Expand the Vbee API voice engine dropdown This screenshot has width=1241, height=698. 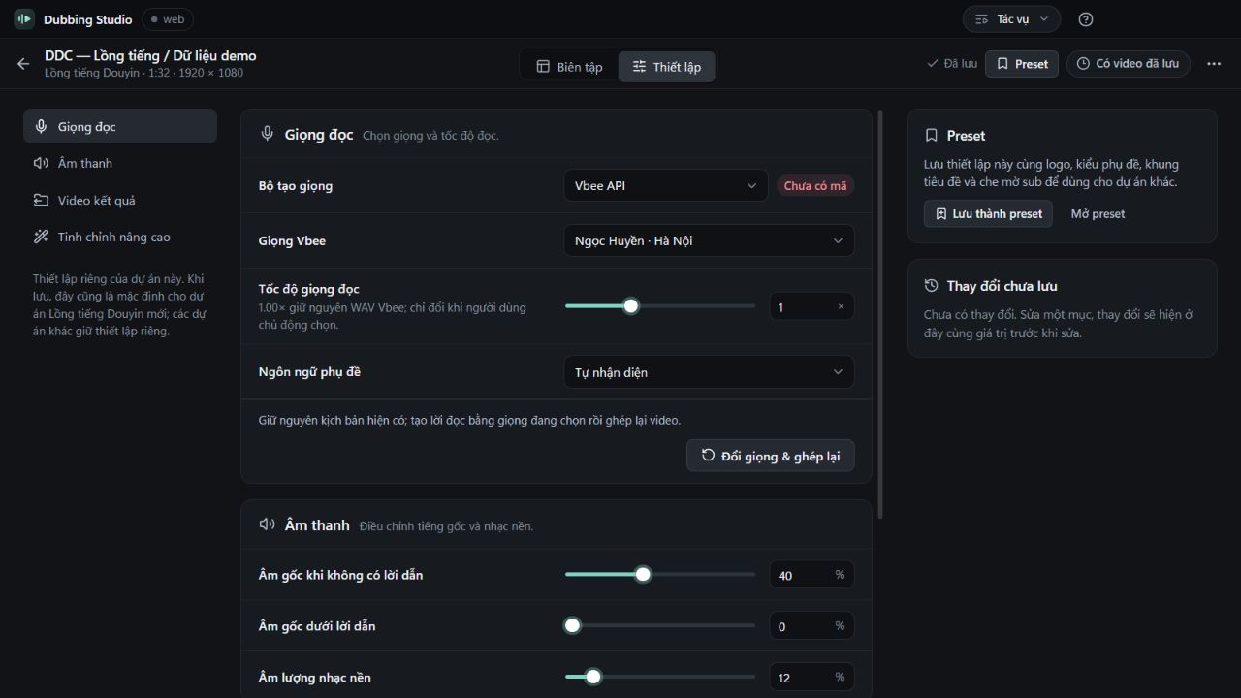(x=666, y=186)
